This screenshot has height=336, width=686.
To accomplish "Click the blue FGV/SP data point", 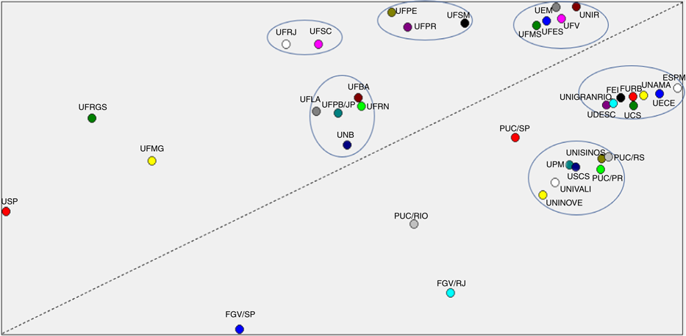I will (x=239, y=329).
